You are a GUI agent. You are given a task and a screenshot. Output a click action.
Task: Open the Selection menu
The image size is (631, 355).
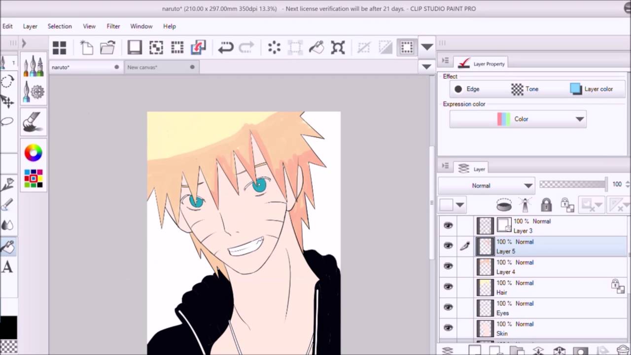[60, 26]
